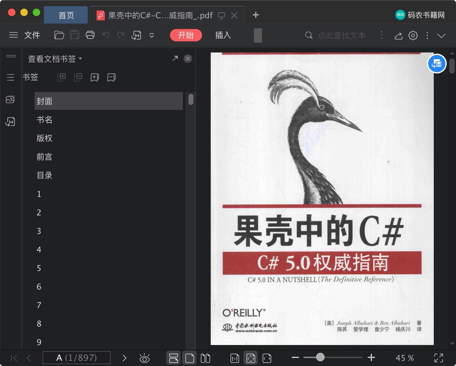Click the zoom slider handle
The width and height of the screenshot is (456, 366).
point(320,357)
